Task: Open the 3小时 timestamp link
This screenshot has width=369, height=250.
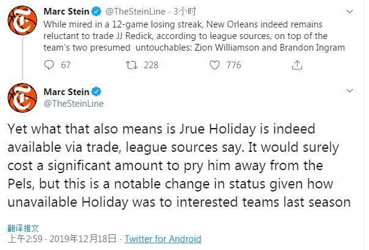Action: click(184, 11)
